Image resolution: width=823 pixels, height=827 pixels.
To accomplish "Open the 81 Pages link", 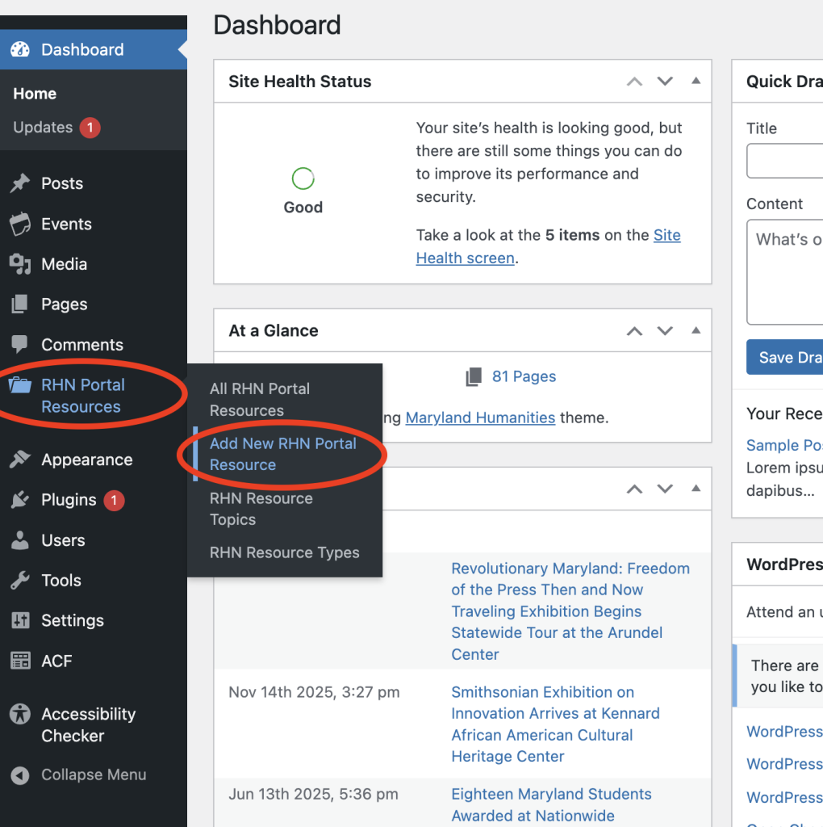I will click(524, 376).
